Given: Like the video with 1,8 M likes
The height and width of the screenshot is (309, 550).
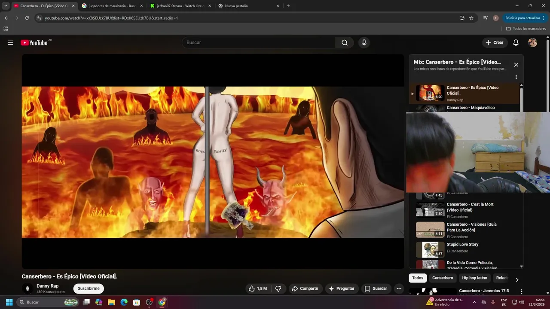Looking at the screenshot, I should (258, 288).
